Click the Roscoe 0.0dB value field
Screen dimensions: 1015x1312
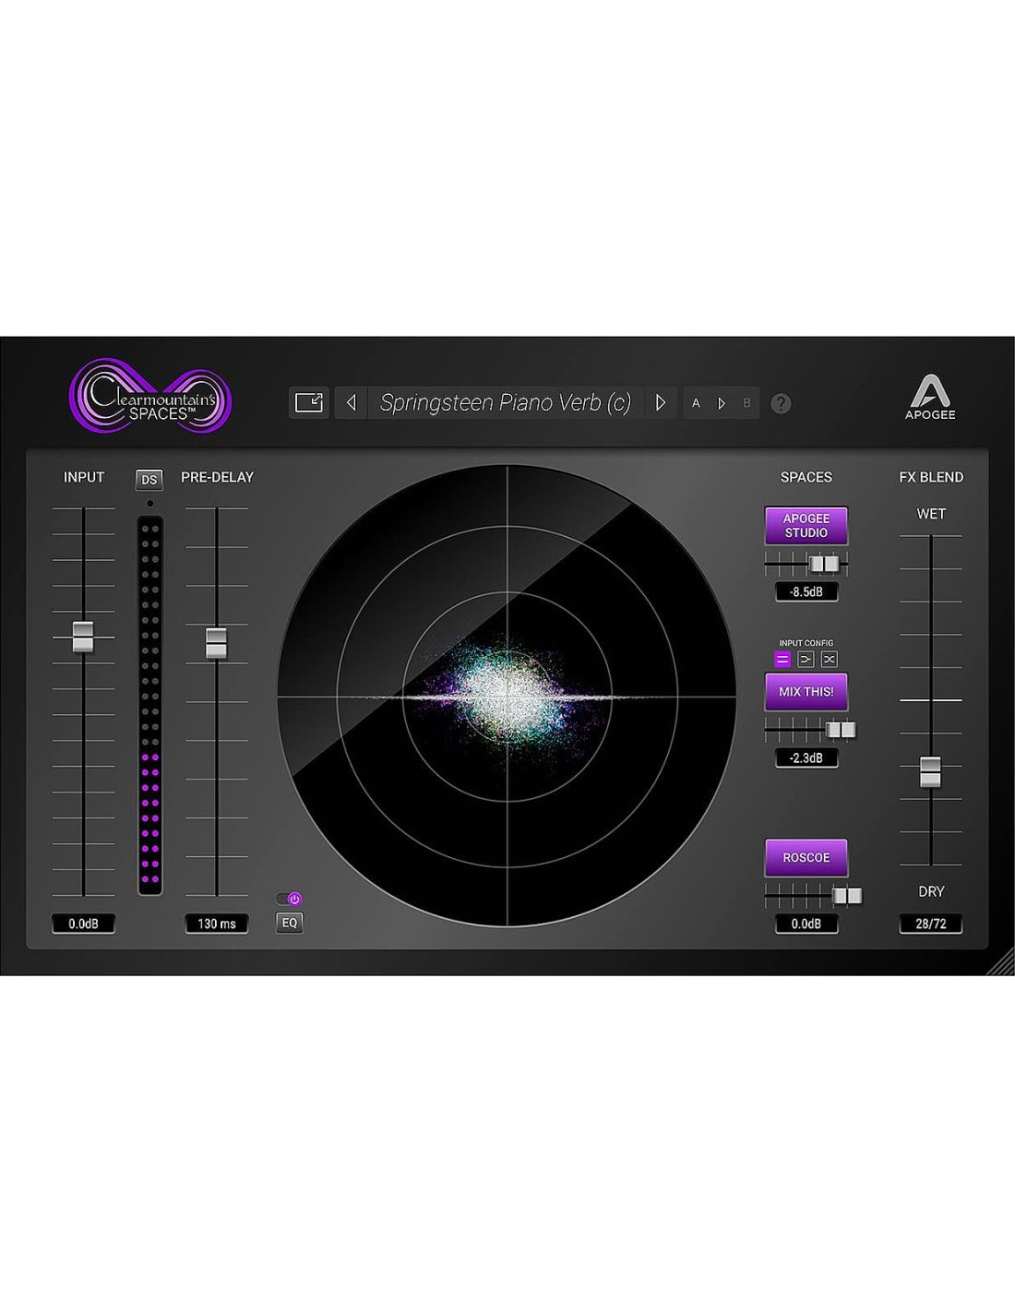pyautogui.click(x=806, y=924)
